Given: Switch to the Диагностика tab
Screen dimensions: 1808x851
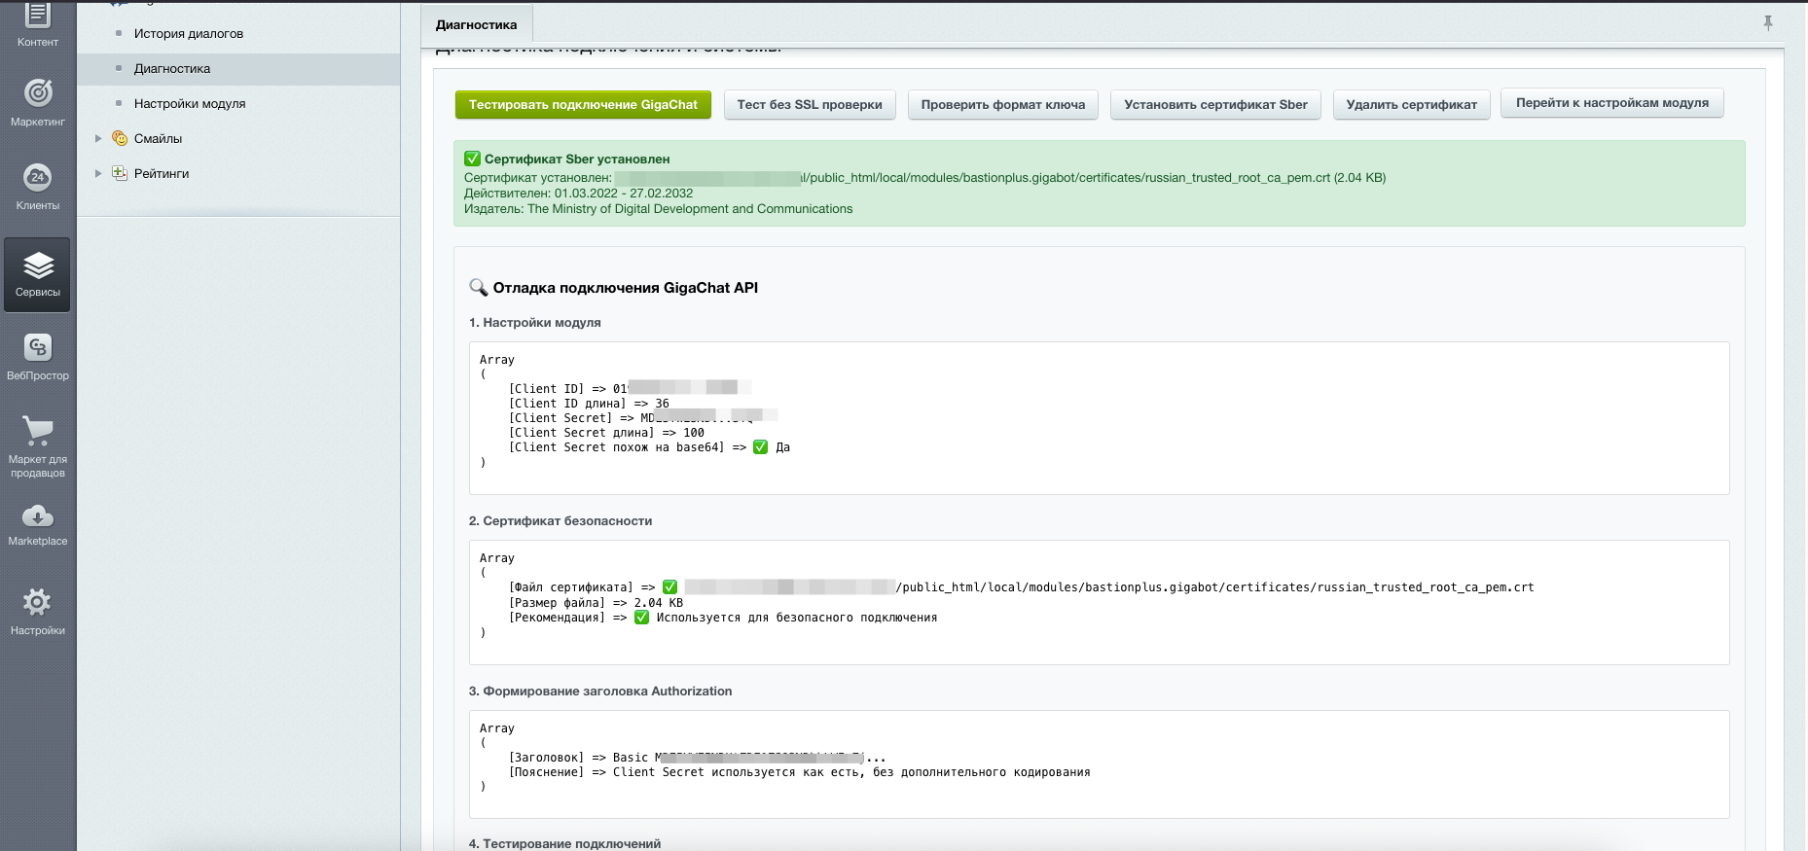Looking at the screenshot, I should coord(477,24).
